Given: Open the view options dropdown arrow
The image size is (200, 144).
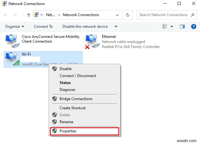Looking at the screenshot, I should tap(172, 27).
